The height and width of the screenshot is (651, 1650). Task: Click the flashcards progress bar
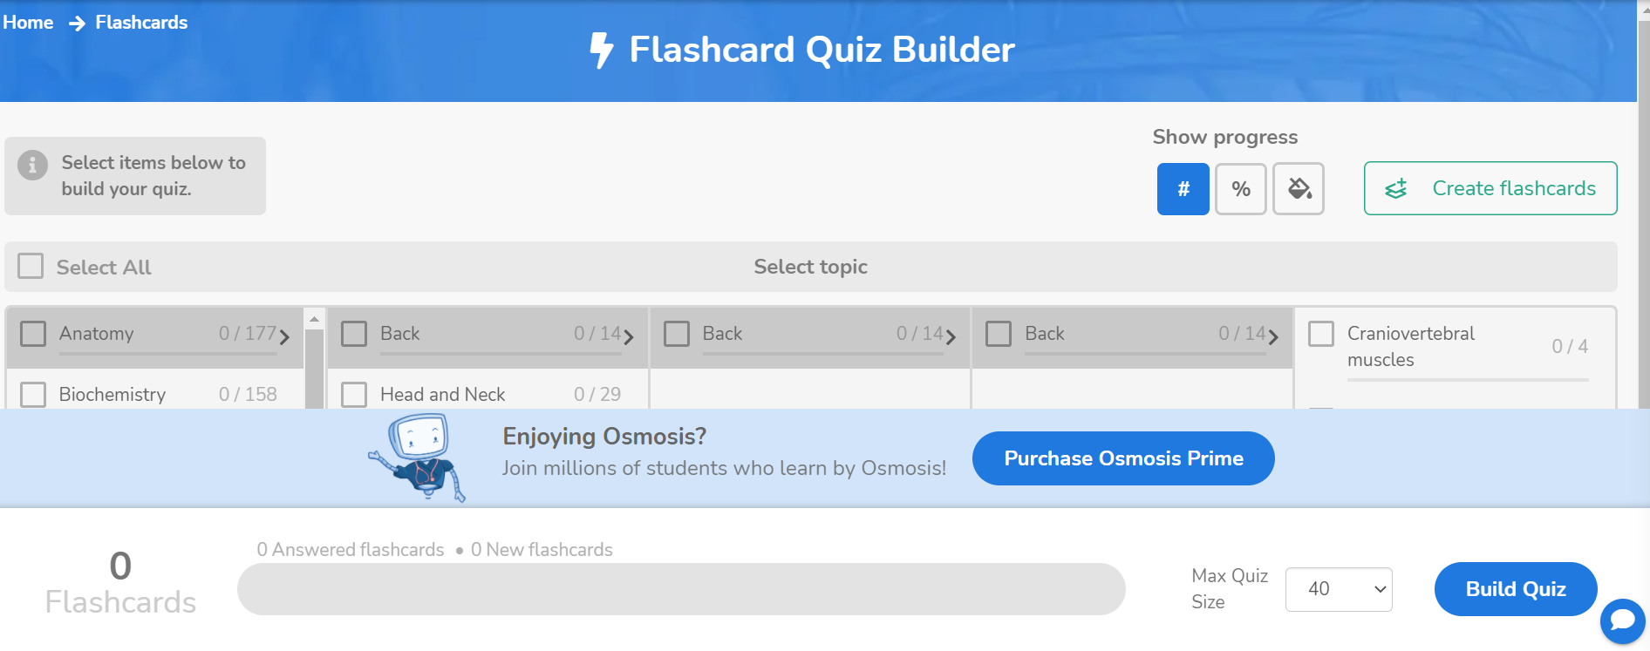pos(681,589)
